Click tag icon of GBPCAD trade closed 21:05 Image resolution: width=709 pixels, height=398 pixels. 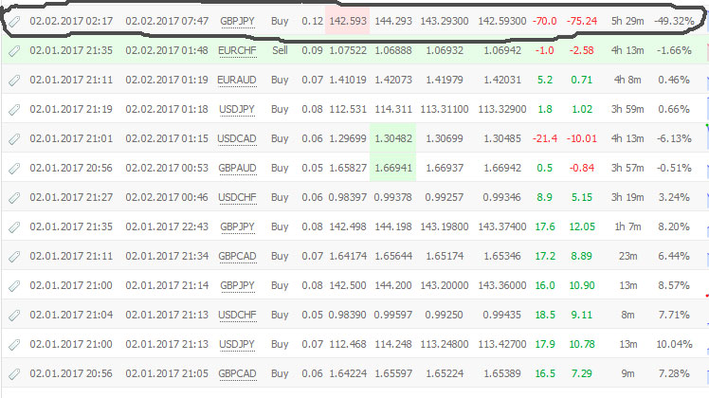click(x=14, y=374)
